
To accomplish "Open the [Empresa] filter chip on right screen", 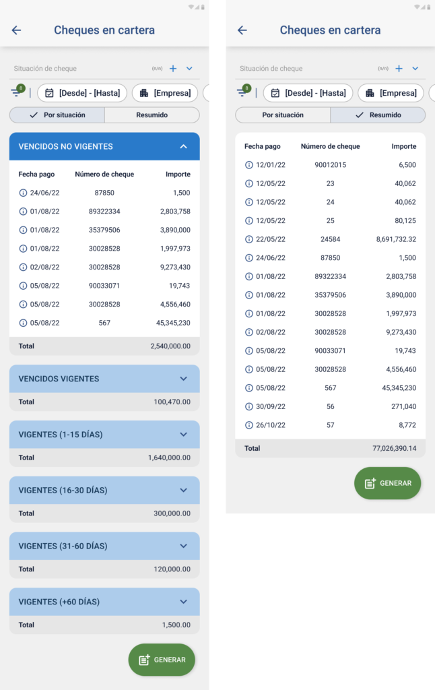I will (391, 93).
